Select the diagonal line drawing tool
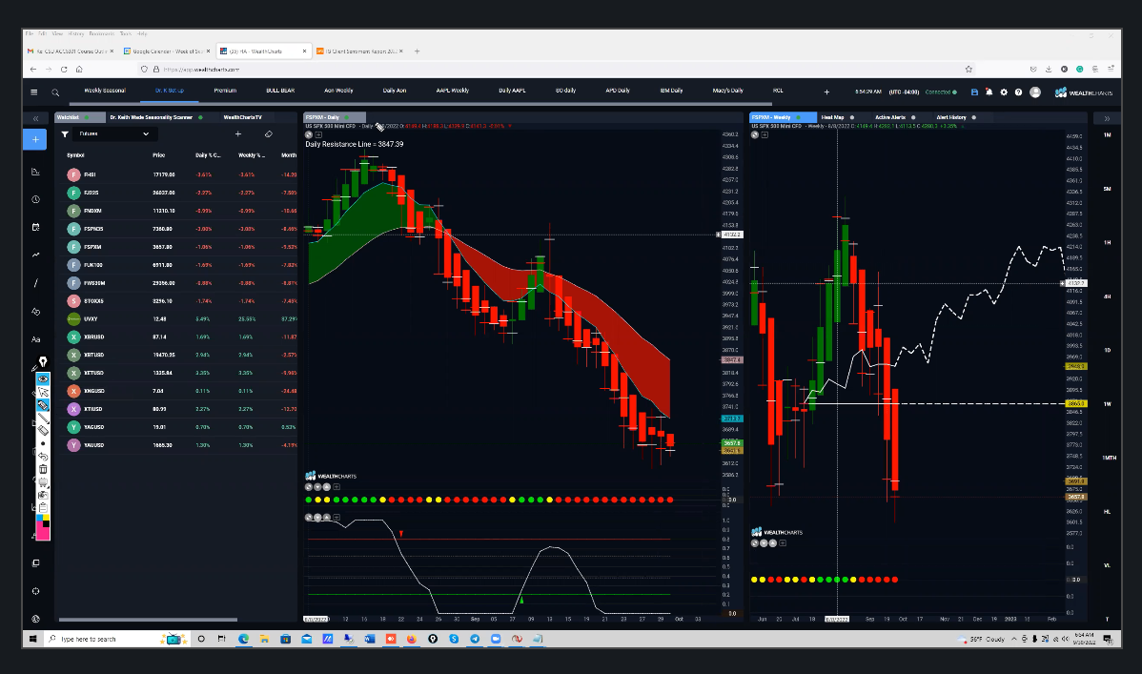The height and width of the screenshot is (674, 1142). pyautogui.click(x=35, y=283)
